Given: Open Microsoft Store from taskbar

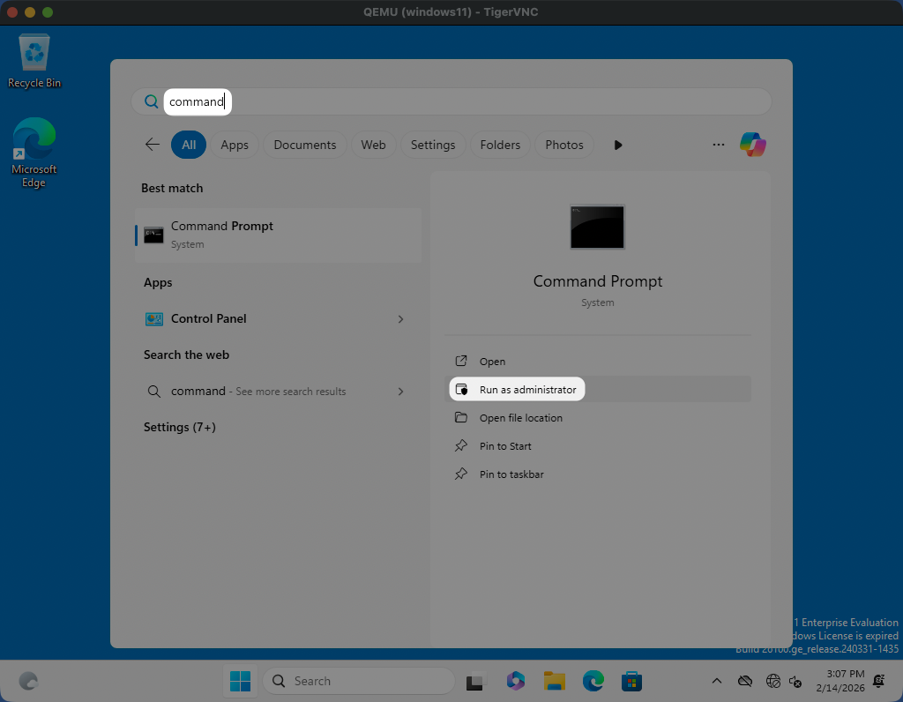Looking at the screenshot, I should click(631, 681).
